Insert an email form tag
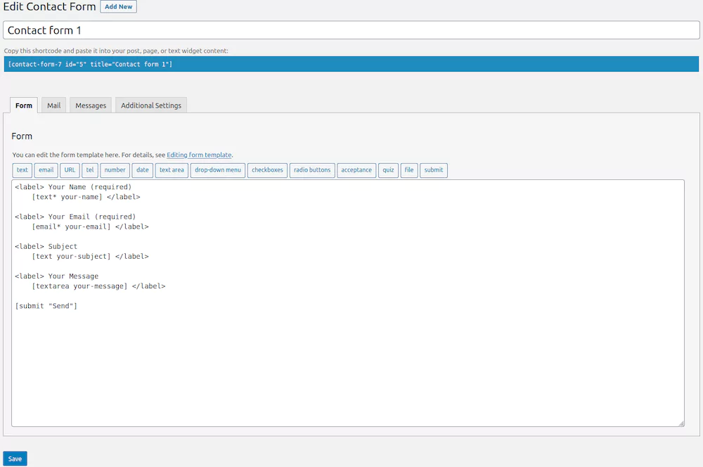The height and width of the screenshot is (467, 703). (x=46, y=170)
